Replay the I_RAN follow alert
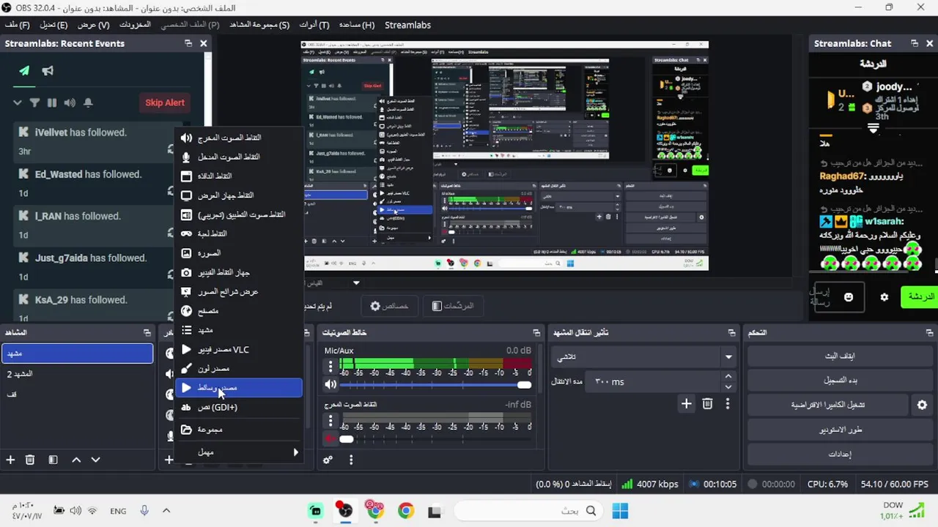The height and width of the screenshot is (527, 938). point(170,233)
